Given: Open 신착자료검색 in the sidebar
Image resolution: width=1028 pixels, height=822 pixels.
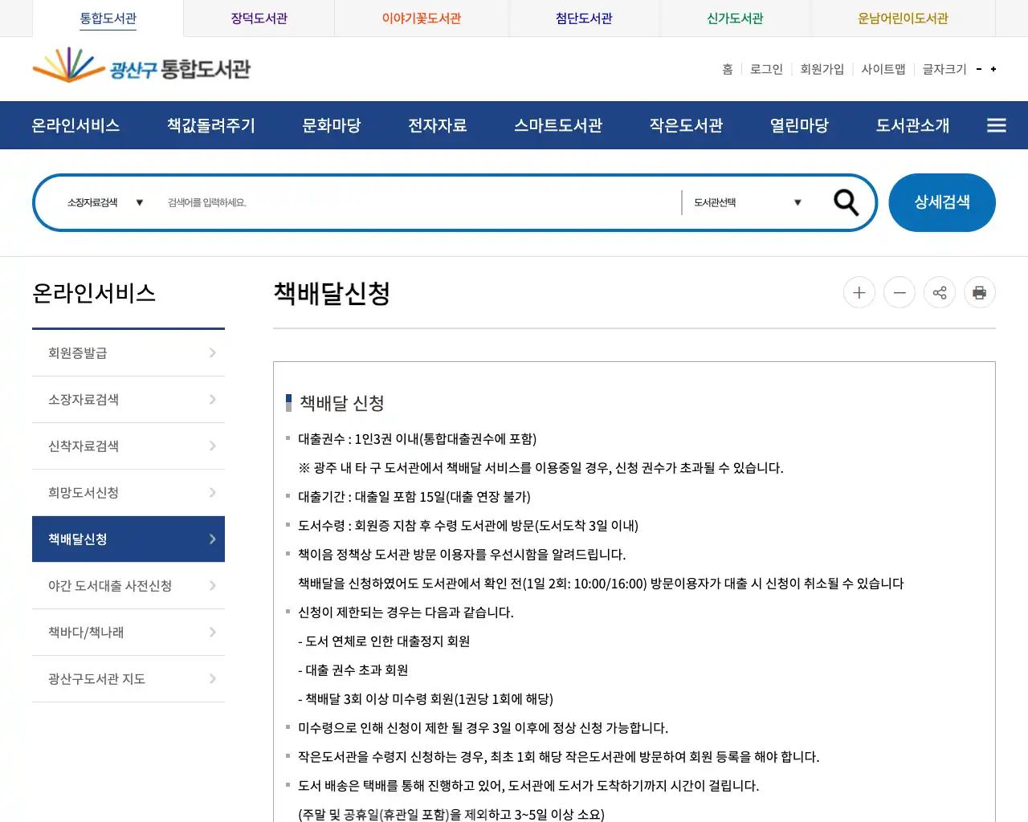Looking at the screenshot, I should [128, 446].
